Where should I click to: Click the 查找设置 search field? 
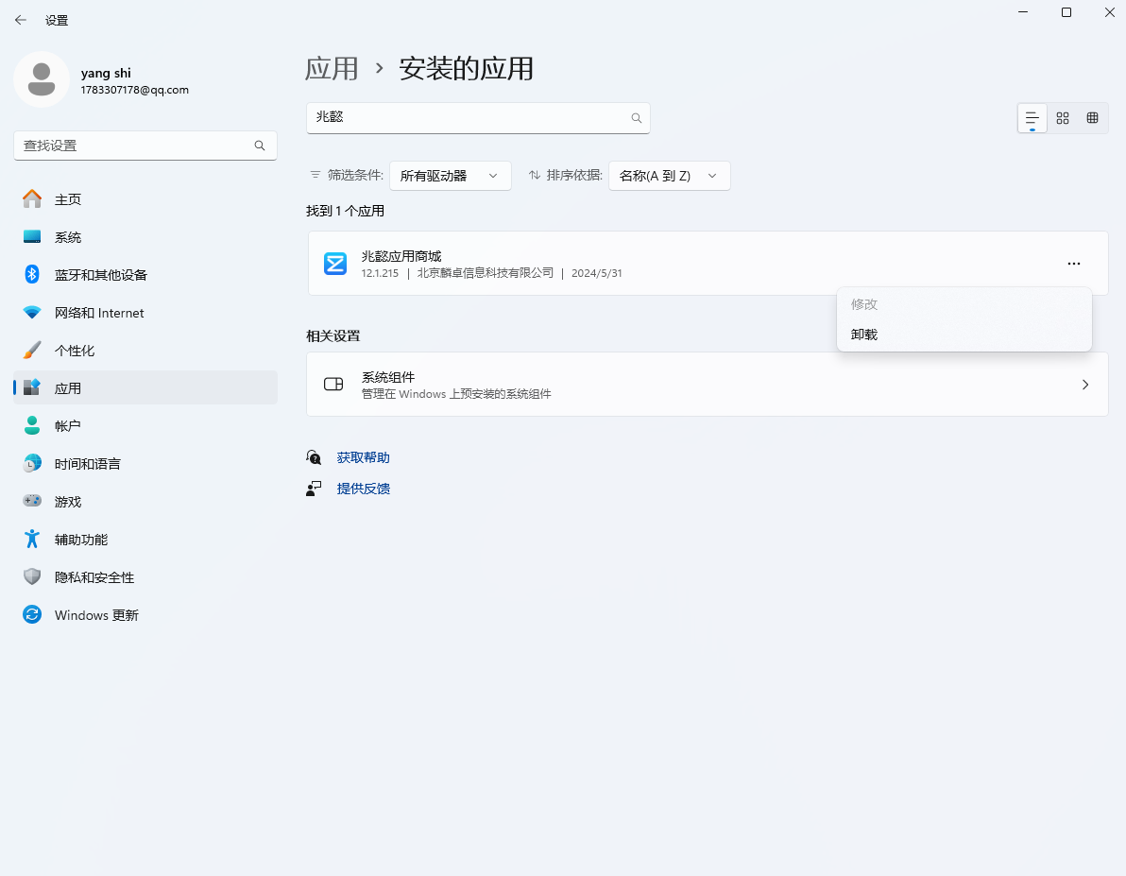click(x=135, y=146)
